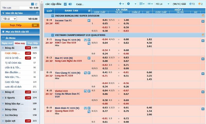Open the Mã Lai odds type dropdown

[162, 4]
